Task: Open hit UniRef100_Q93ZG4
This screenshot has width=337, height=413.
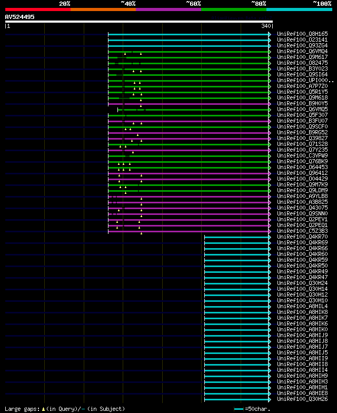Action: tap(302, 45)
